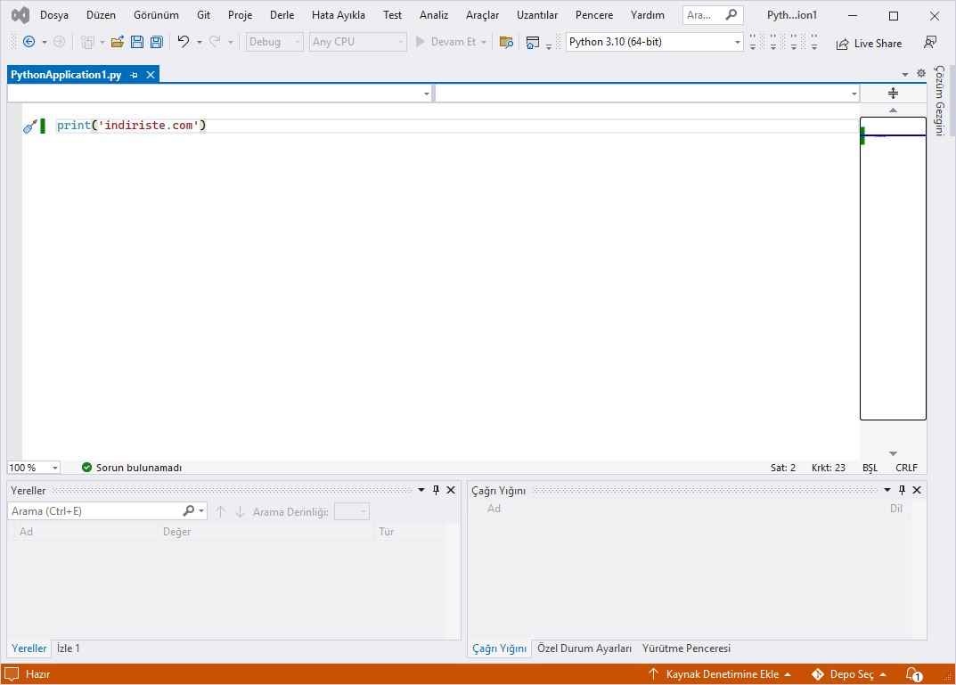Click the New Project icon in toolbar
The image size is (956, 685).
(x=88, y=42)
